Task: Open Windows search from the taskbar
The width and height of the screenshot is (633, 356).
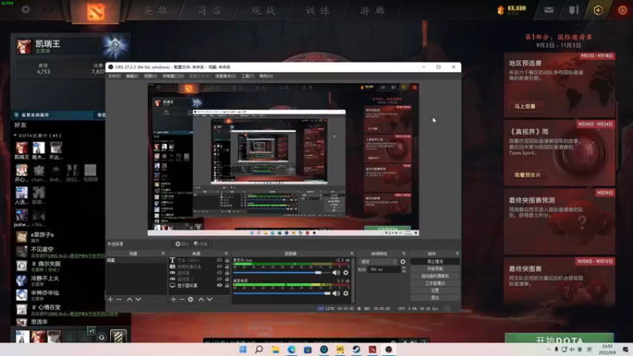Action: 259,349
